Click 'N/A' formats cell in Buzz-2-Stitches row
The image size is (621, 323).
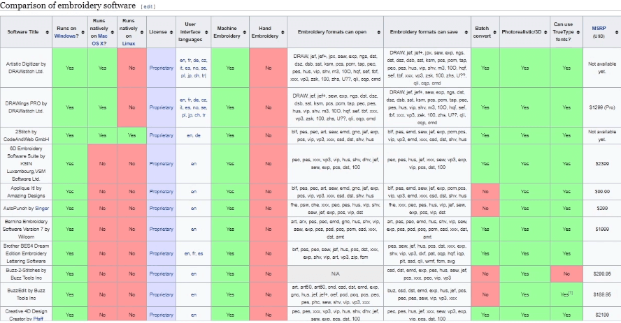click(336, 273)
